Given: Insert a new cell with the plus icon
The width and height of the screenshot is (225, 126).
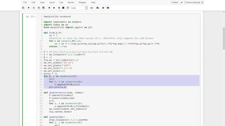Looking at the screenshot, I should coord(28,8).
